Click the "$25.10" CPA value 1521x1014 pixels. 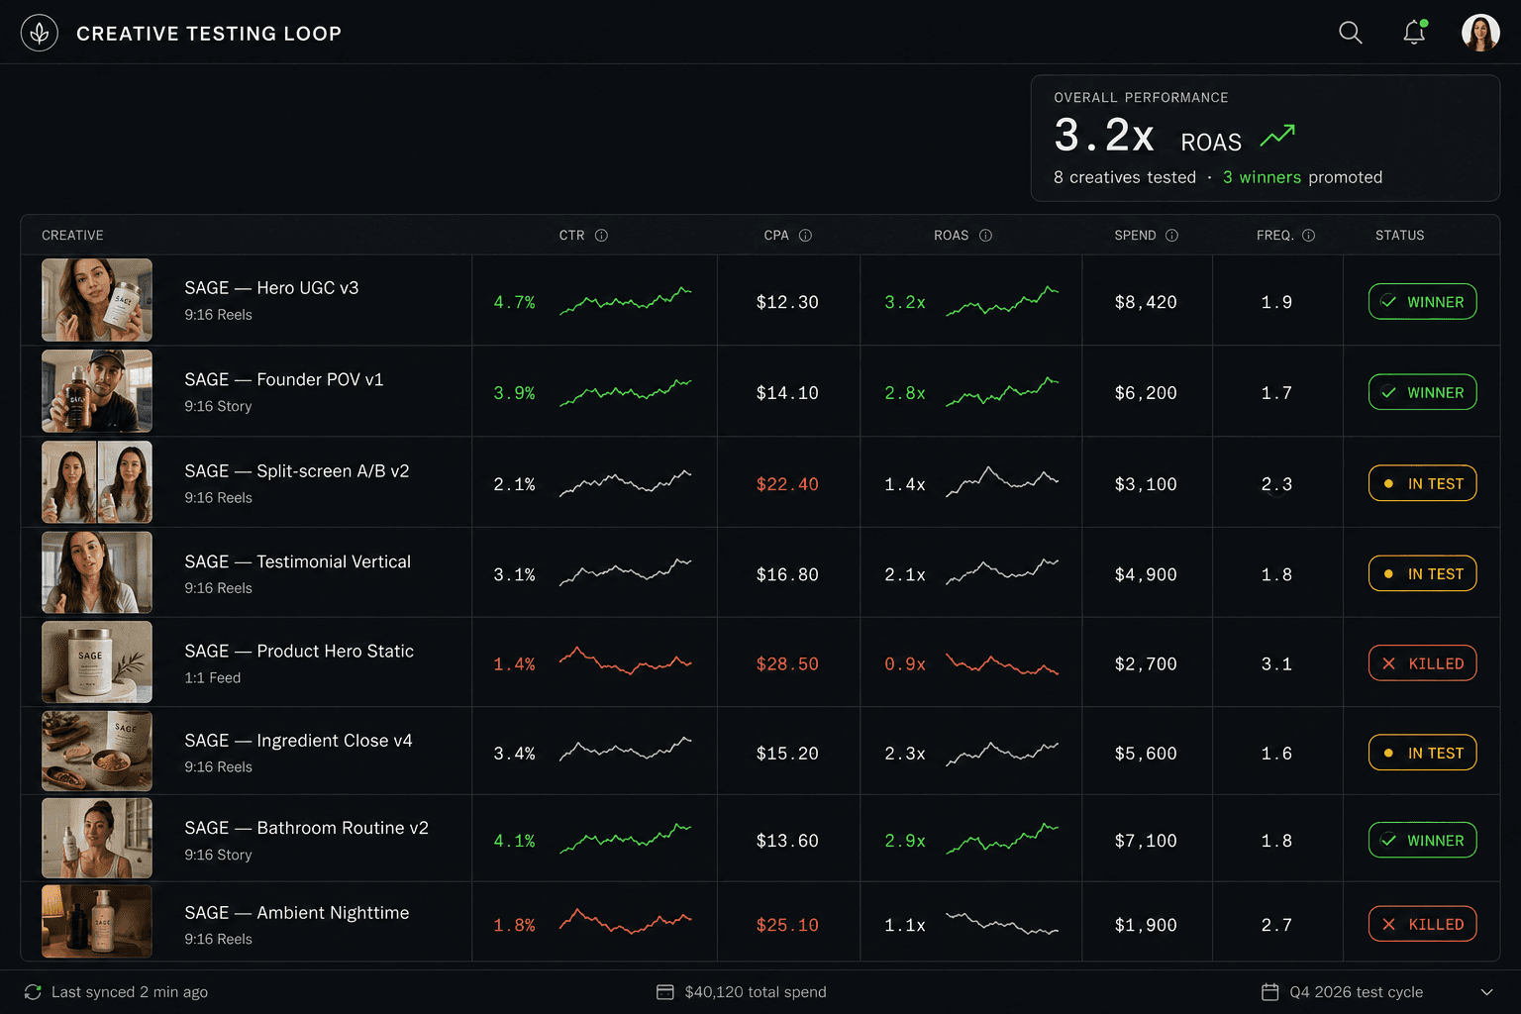click(x=787, y=925)
